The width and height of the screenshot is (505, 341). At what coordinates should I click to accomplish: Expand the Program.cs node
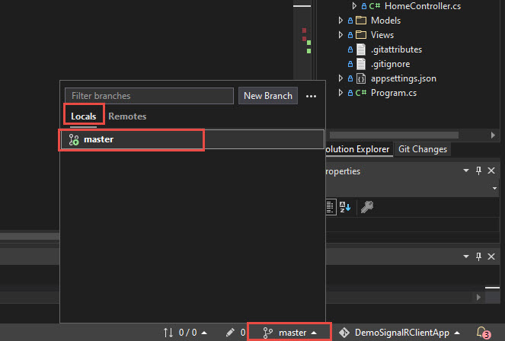(340, 93)
